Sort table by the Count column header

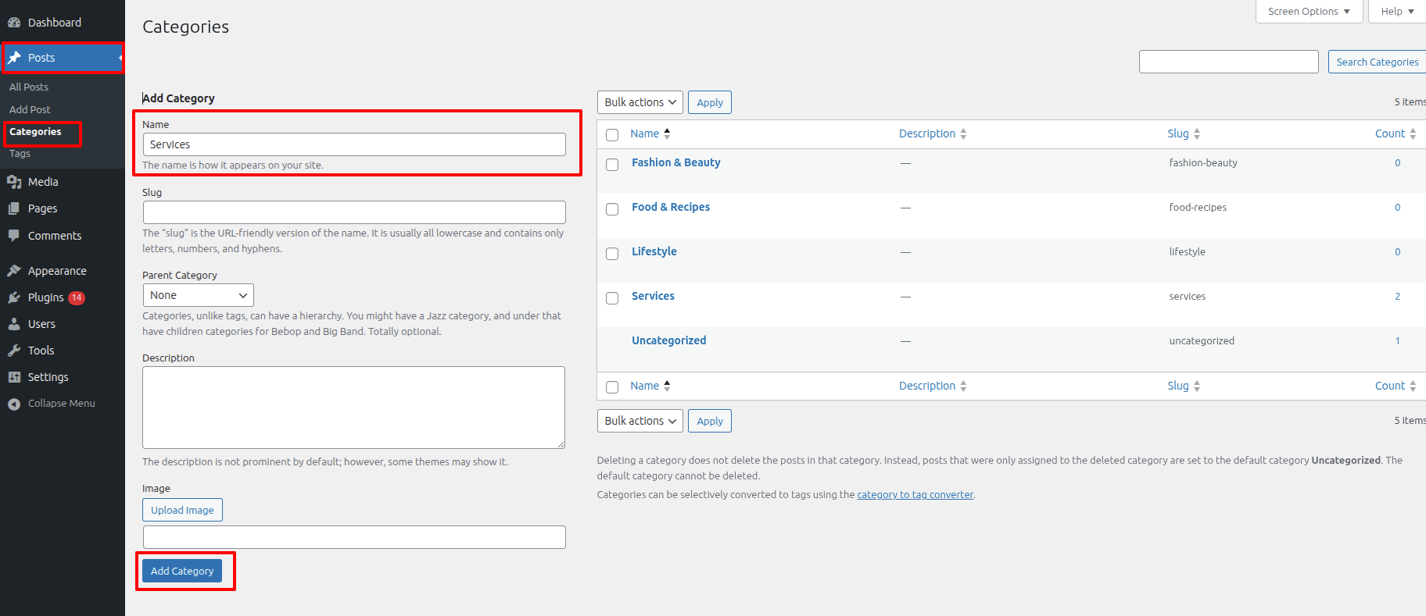[x=1389, y=134]
